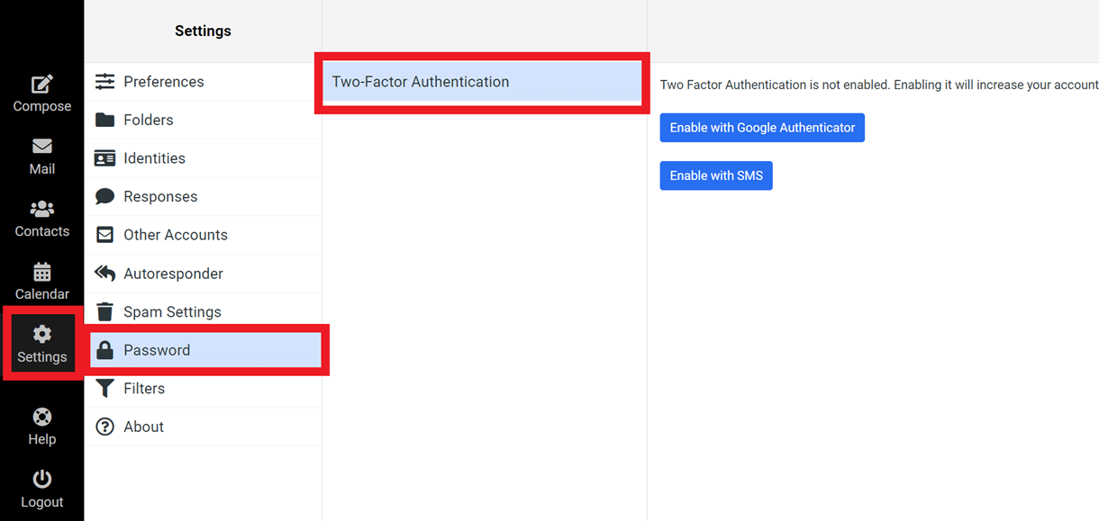Click the Logout label text
Screen dimensions: 1099x521
pos(42,502)
